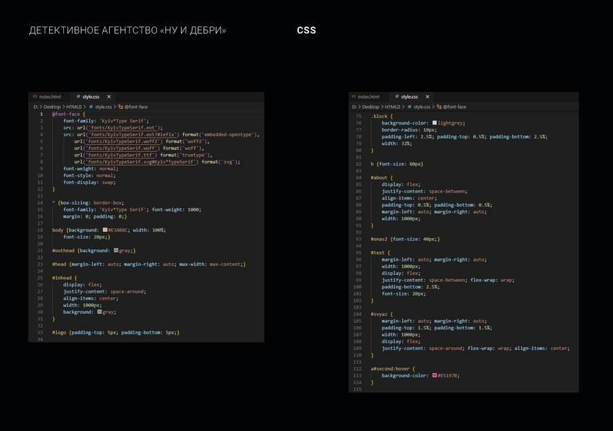Close style.css tab in right editor
Image resolution: width=613 pixels, height=431 pixels.
[x=427, y=97]
